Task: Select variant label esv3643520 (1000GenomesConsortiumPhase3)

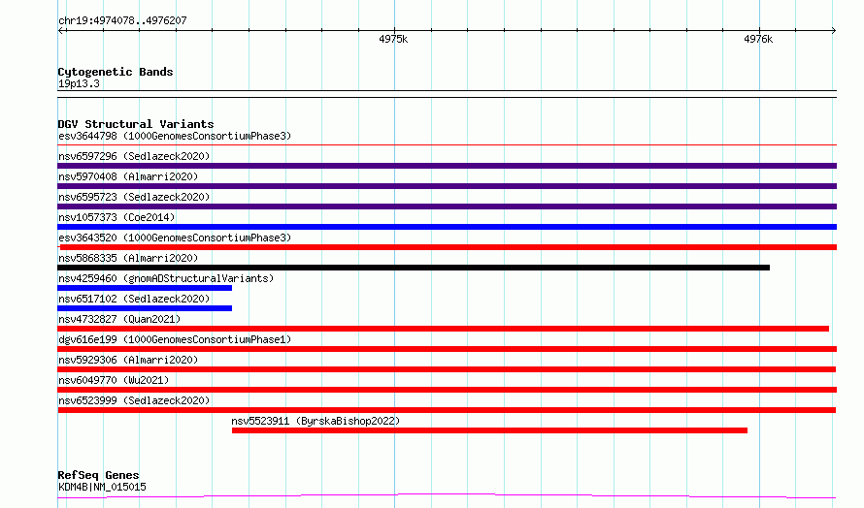Action: 175,238
